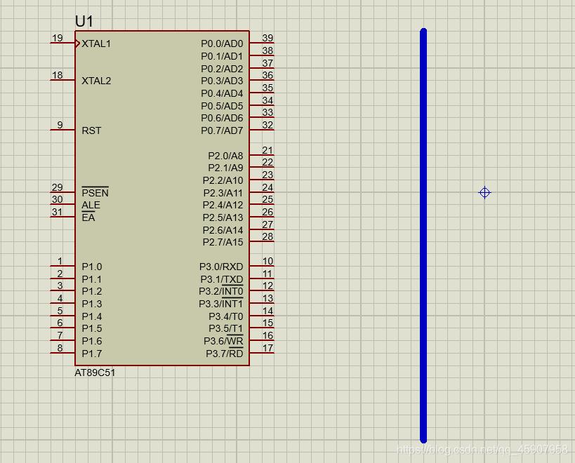Select the thick blue vertical bus line
This screenshot has height=463, width=575.
pos(423,236)
